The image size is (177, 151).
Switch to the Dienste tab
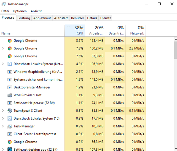coord(106,18)
